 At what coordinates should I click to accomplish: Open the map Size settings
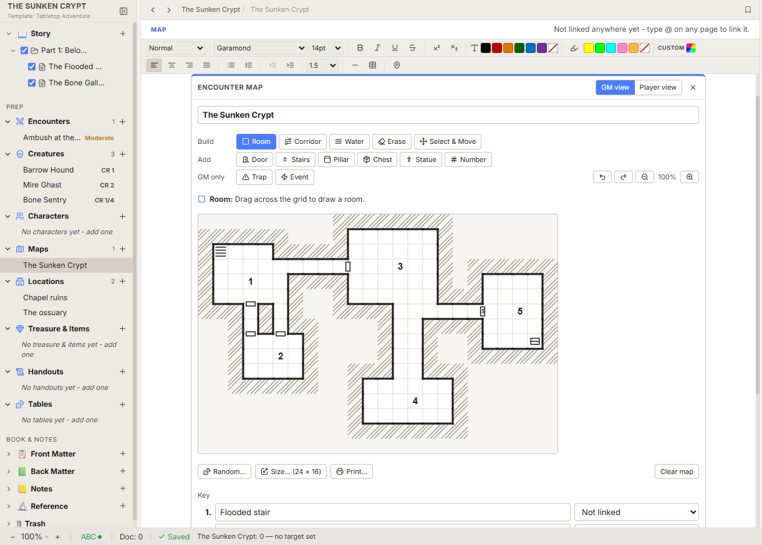[x=291, y=472]
